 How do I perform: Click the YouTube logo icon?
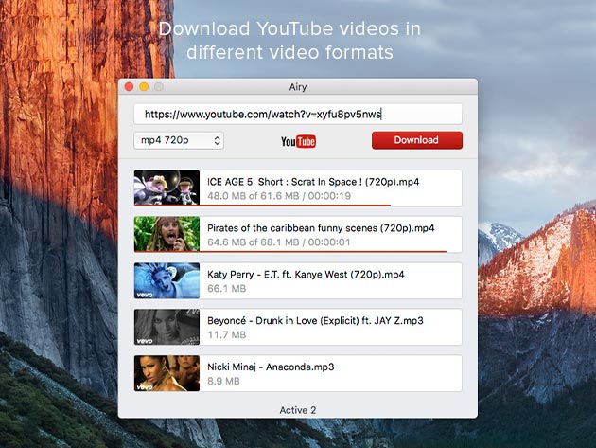click(x=298, y=141)
